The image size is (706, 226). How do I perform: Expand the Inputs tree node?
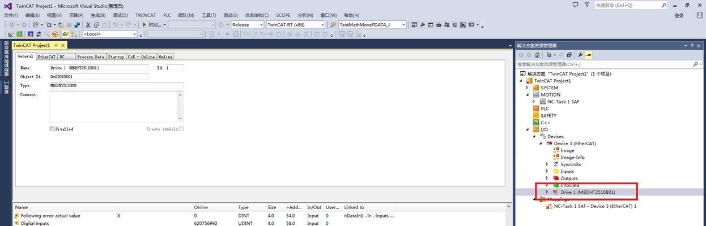point(547,171)
